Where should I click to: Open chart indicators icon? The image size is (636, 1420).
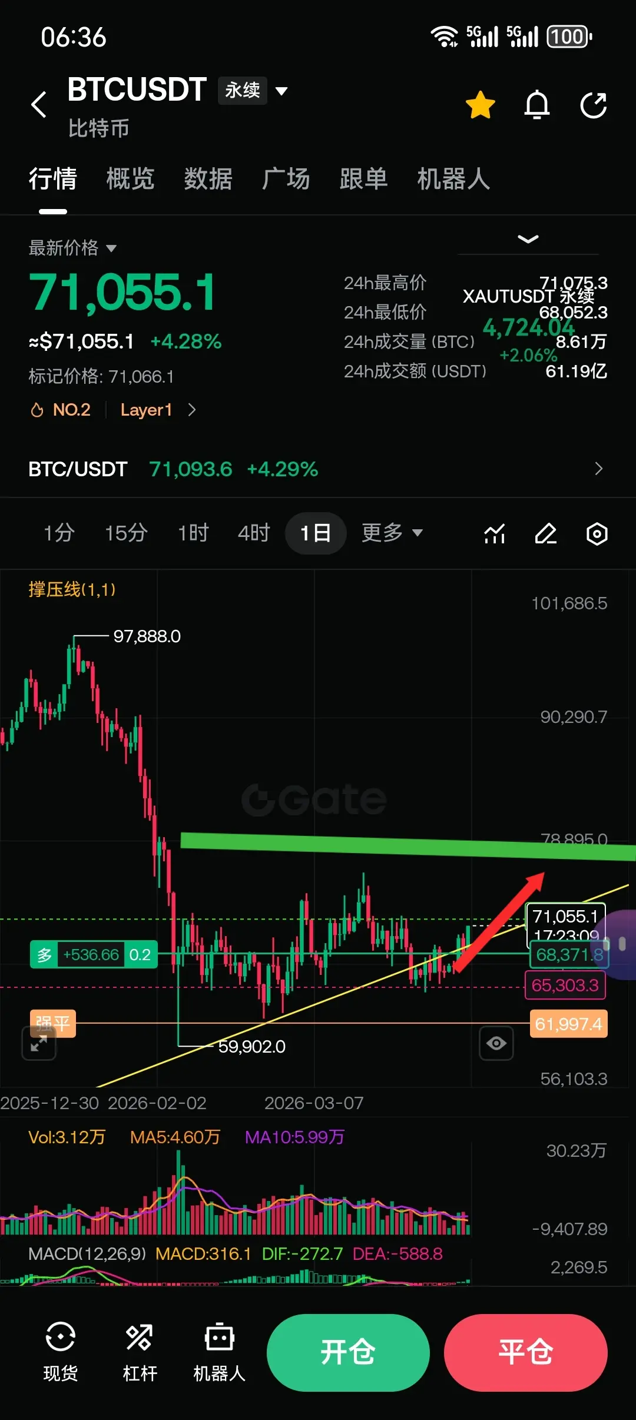(x=495, y=533)
